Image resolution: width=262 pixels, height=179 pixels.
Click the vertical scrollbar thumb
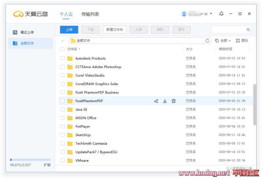pos(254,105)
